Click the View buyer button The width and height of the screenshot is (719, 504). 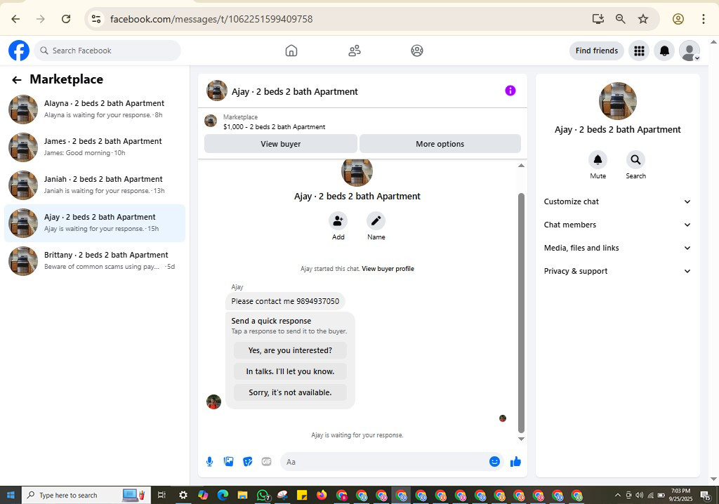[x=281, y=143]
